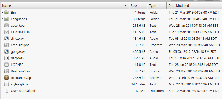Viewport: 222px width, 99px height.
Task: Select the LICENSE file name
Action: 17,65
